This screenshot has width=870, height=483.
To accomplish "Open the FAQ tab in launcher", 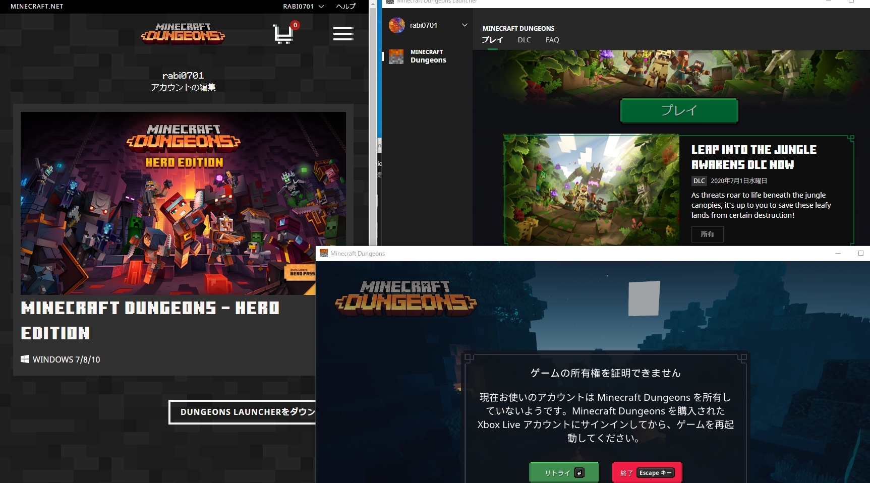I will pos(552,40).
